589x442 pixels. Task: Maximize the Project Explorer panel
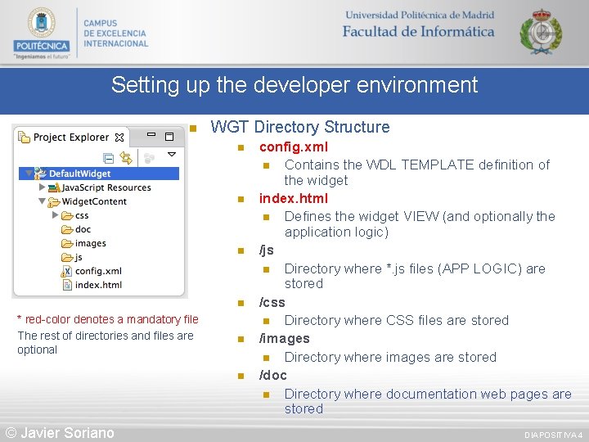(169, 137)
